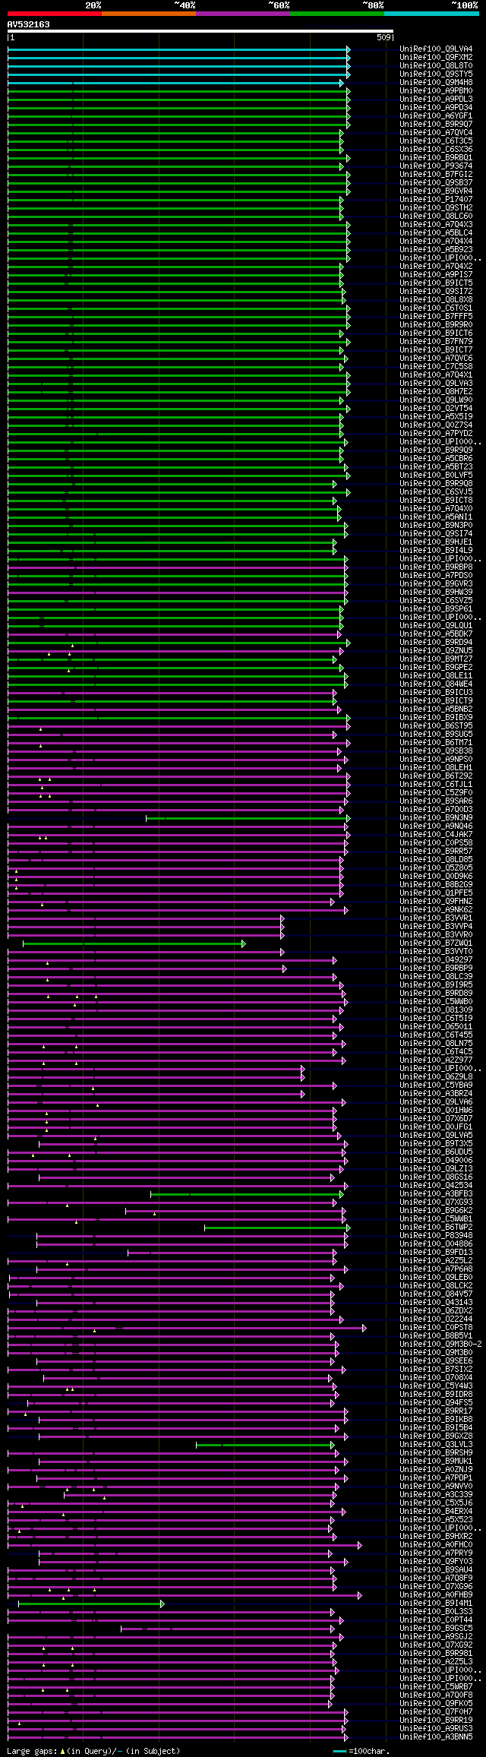
Task: Select the label UniRef100_B9I4L9
Action: (x=436, y=551)
